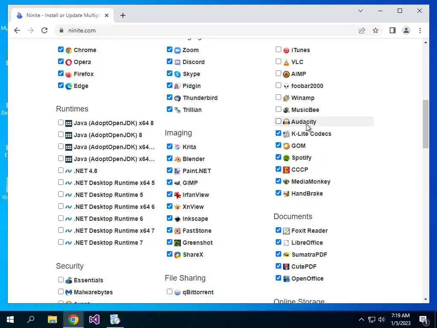Click the Zoom app icon
The image size is (437, 328).
click(178, 50)
